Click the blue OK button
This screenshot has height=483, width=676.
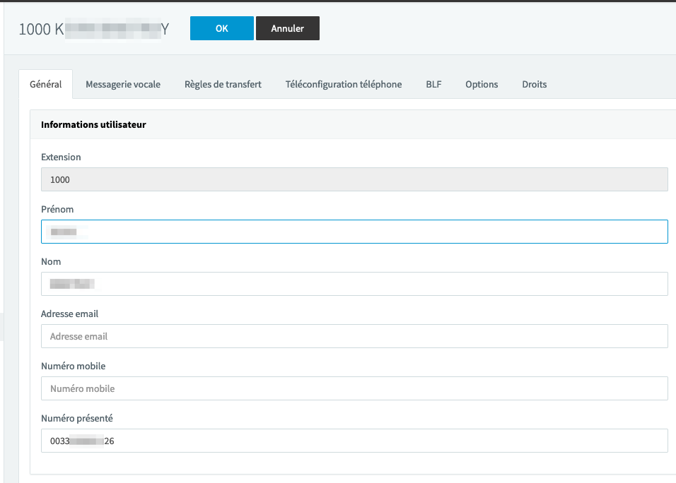click(x=221, y=28)
